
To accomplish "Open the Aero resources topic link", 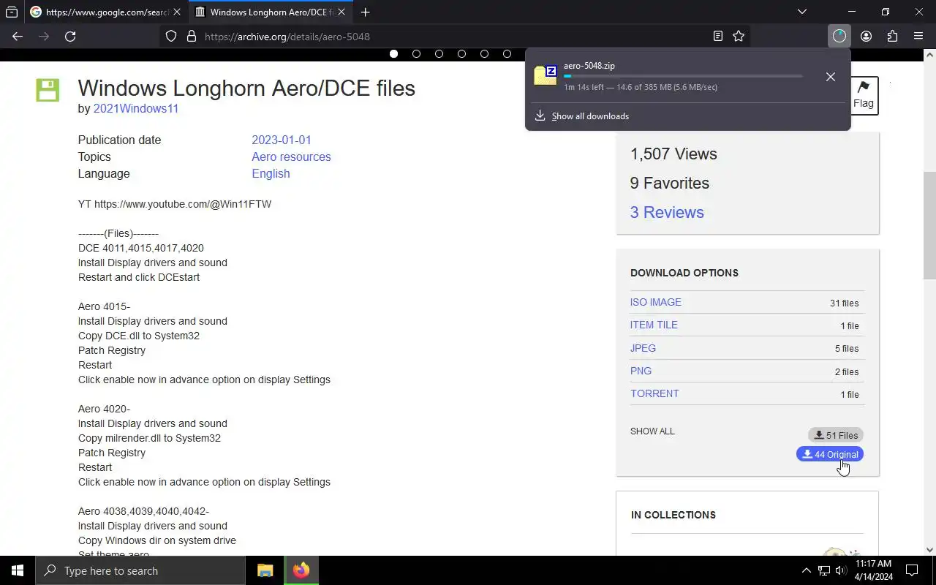I will pyautogui.click(x=291, y=156).
